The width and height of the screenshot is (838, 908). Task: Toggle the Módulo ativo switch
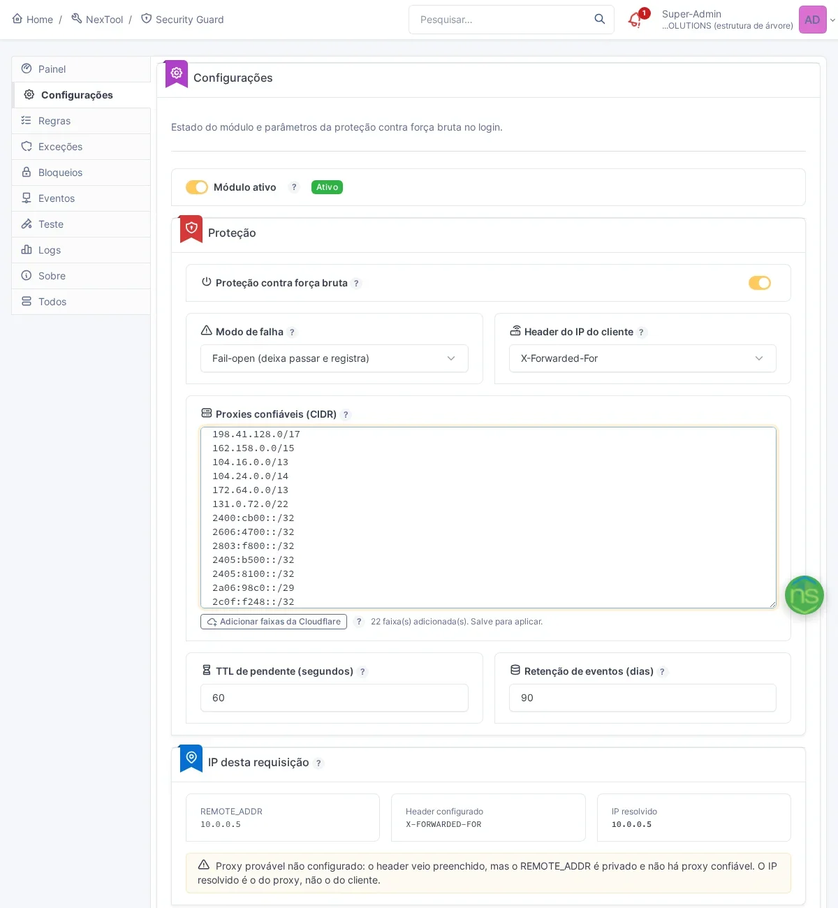tap(197, 187)
